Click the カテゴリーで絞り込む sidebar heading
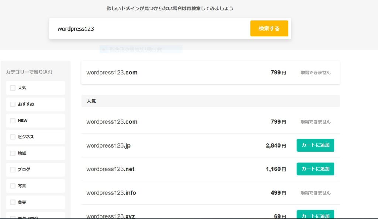 point(29,72)
